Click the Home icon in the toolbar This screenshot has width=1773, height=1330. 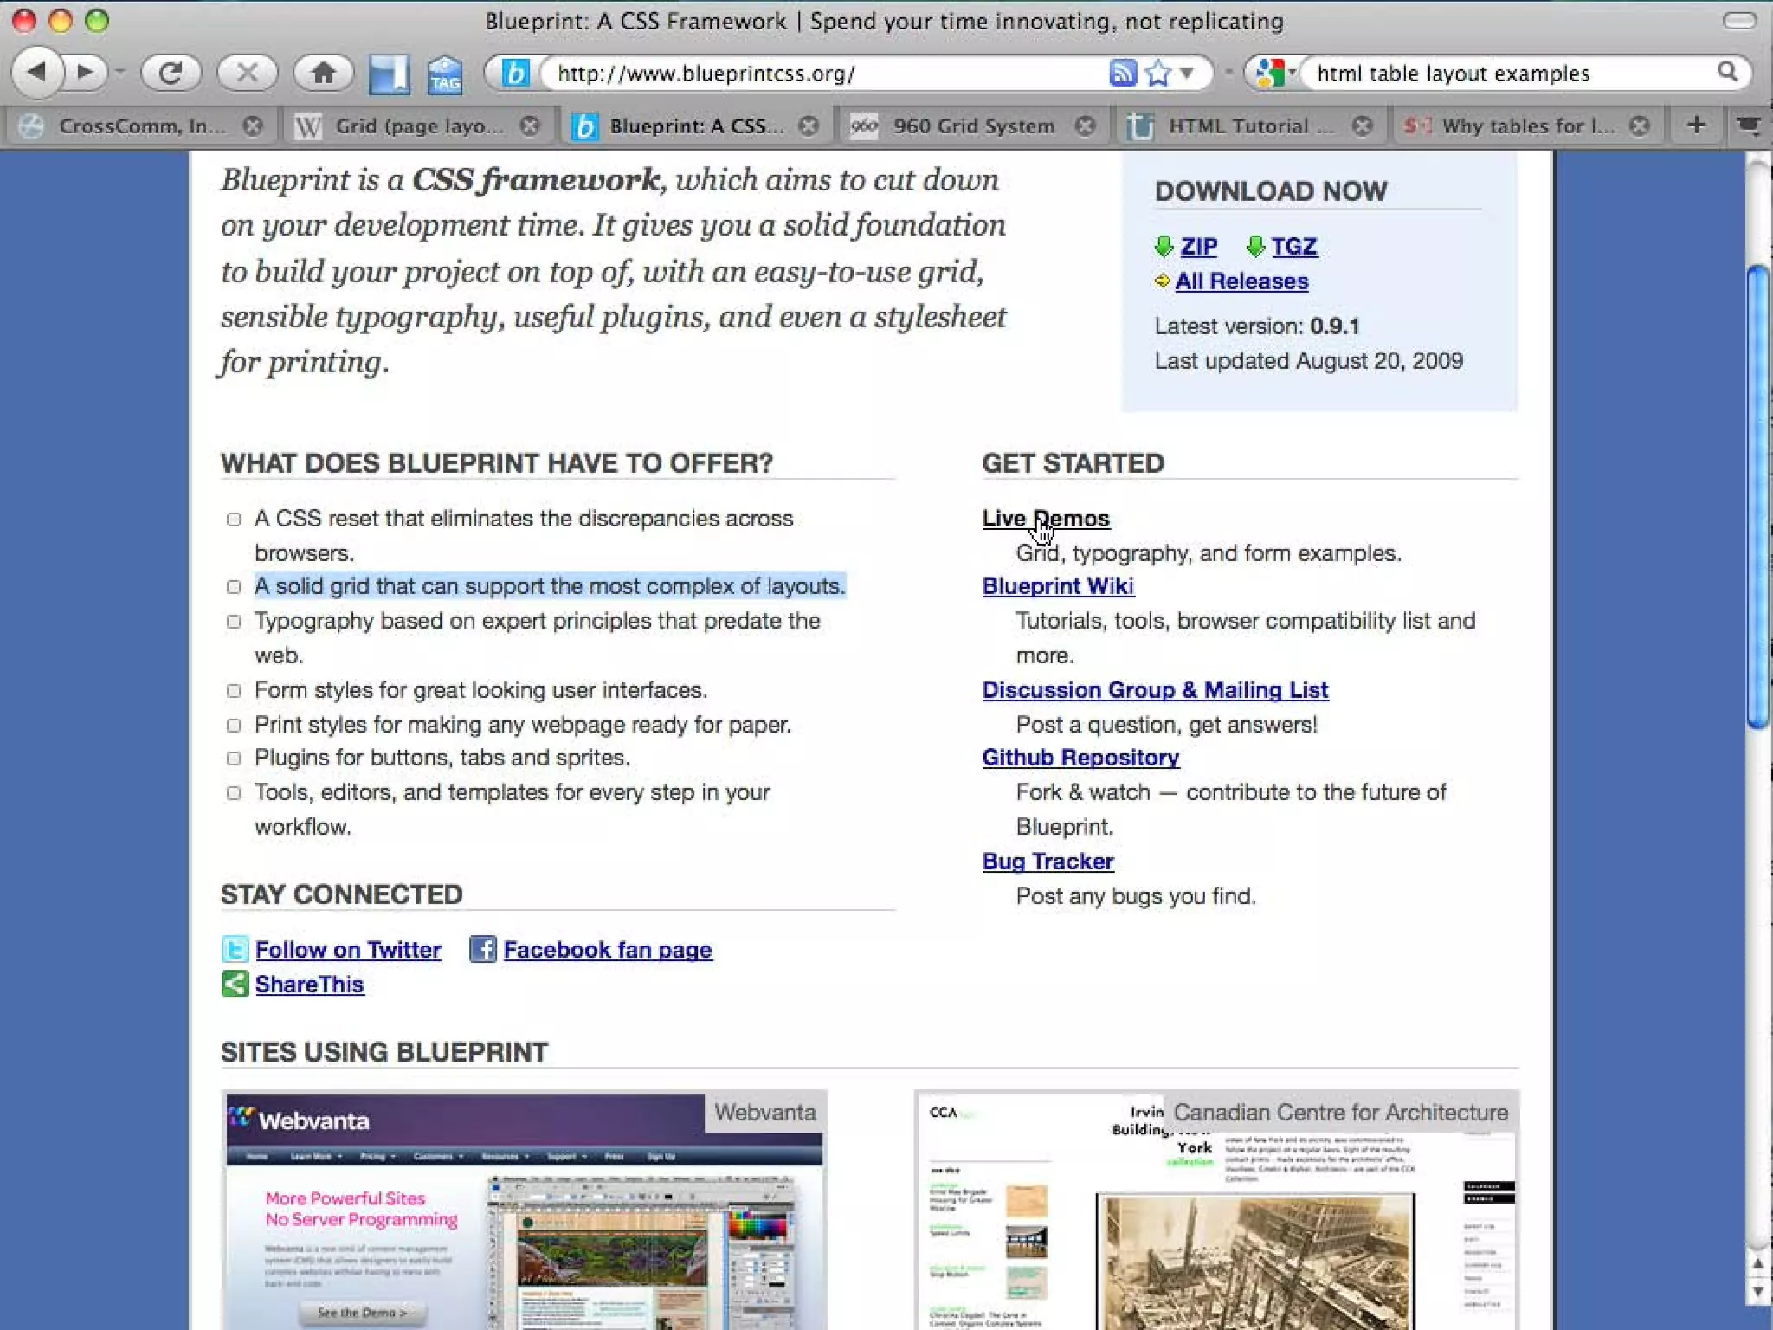coord(323,73)
